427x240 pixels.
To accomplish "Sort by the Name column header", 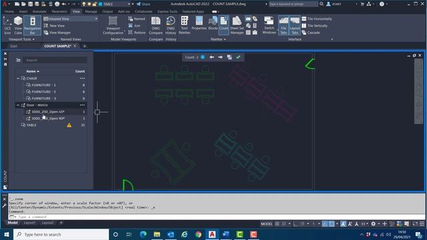I will 33,71.
